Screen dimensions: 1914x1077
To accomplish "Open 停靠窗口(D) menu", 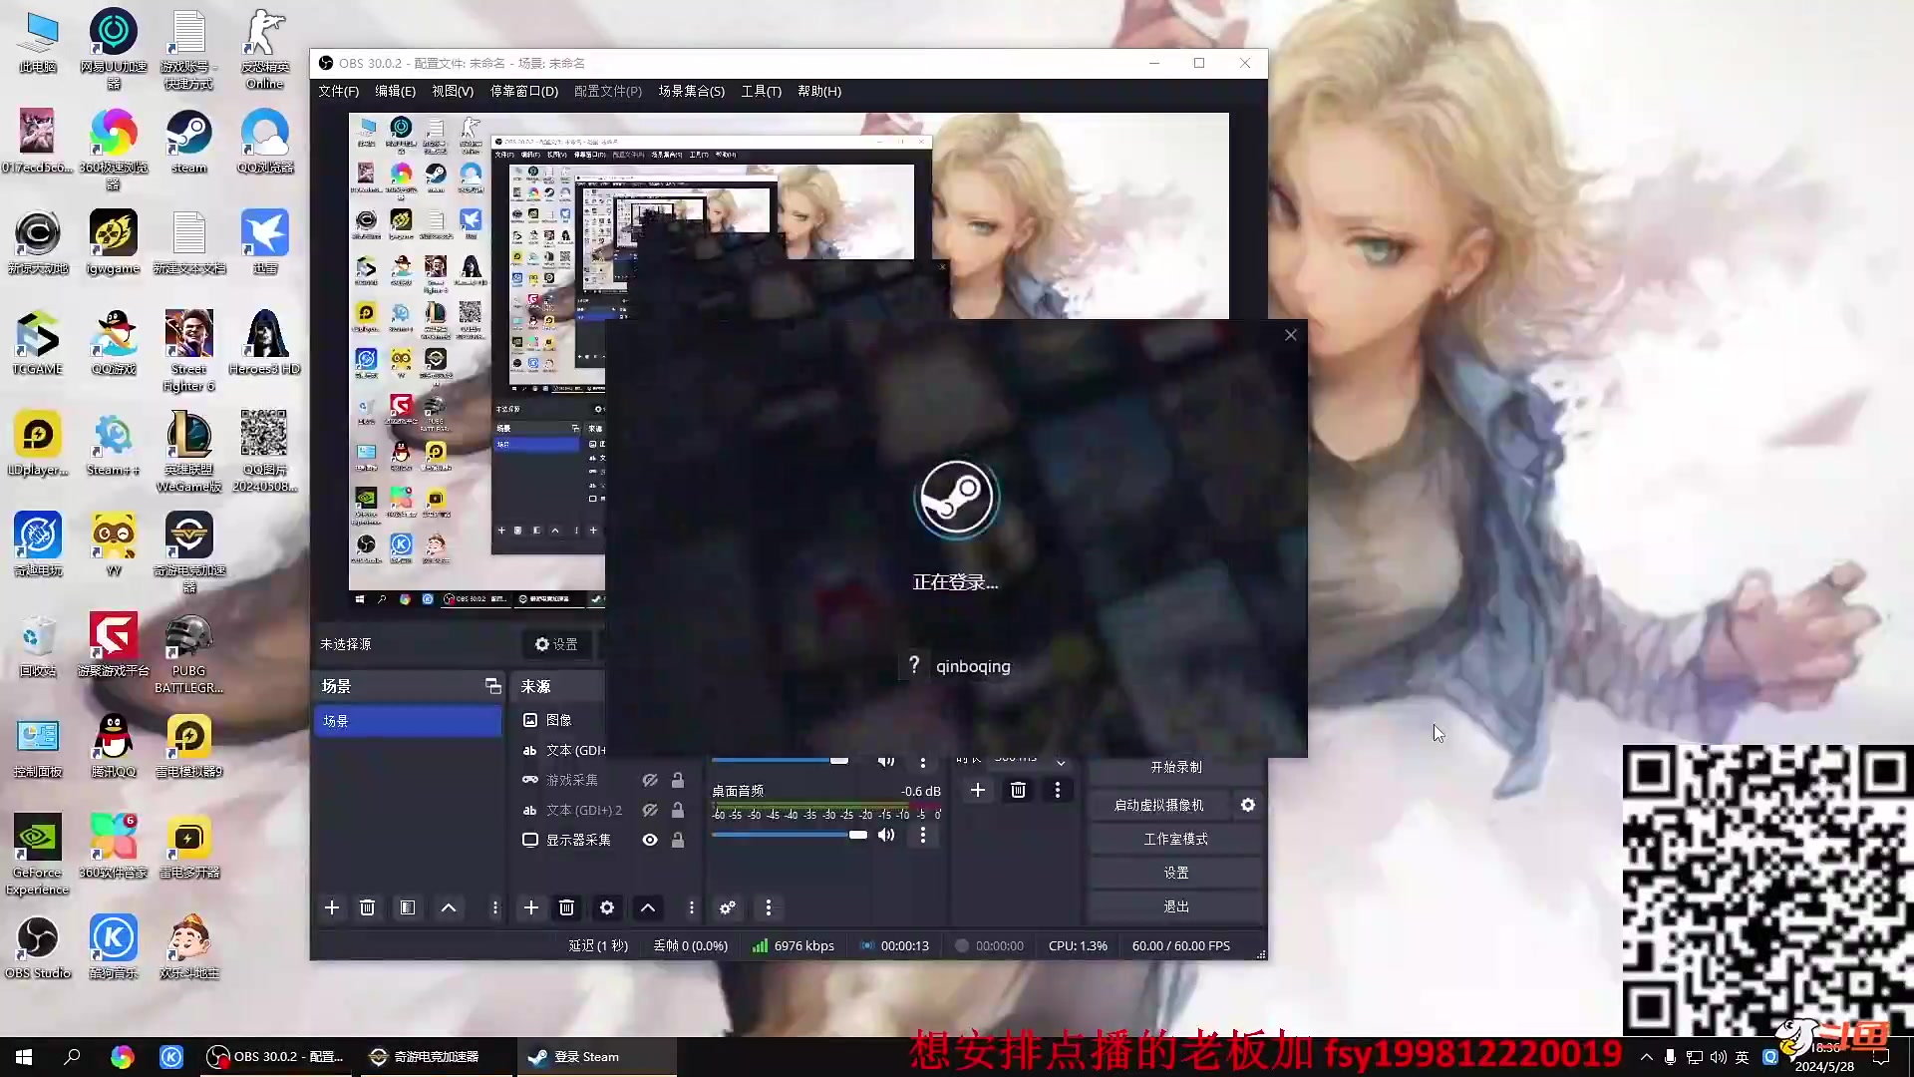I will (x=523, y=91).
